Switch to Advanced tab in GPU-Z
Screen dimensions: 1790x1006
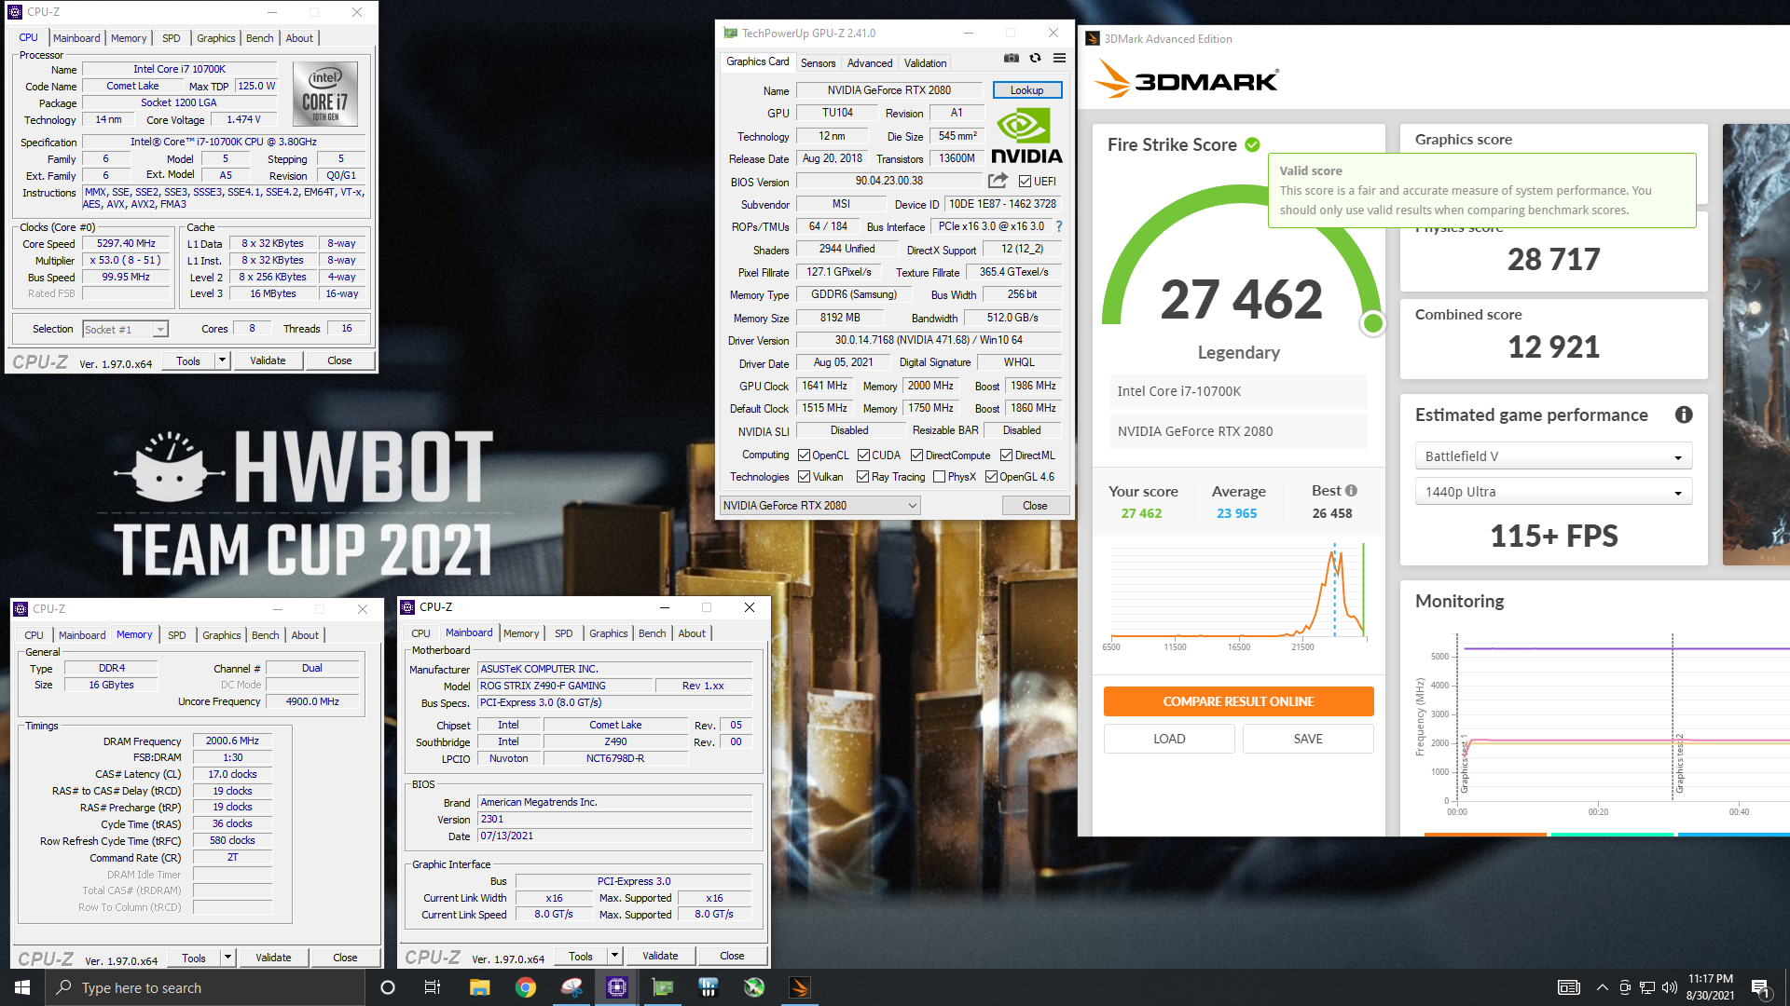(870, 63)
